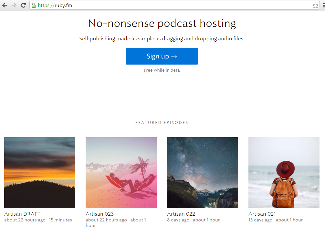Viewport: 325px width, 235px height.
Task: Open the Artisan 021 episode
Action: click(262, 214)
